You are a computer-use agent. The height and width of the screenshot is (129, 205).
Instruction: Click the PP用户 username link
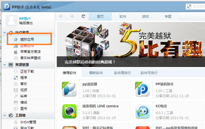click(x=25, y=19)
